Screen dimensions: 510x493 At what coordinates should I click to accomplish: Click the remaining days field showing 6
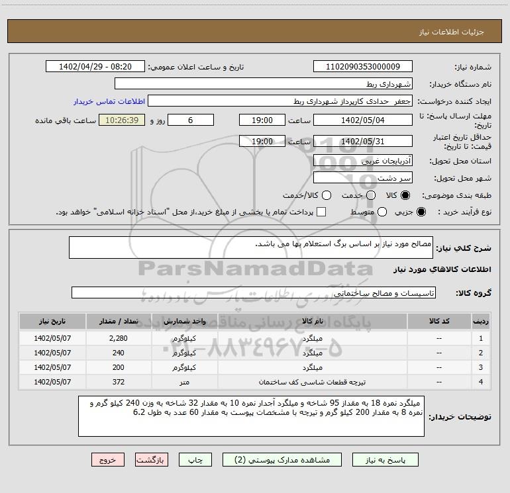tap(191, 120)
